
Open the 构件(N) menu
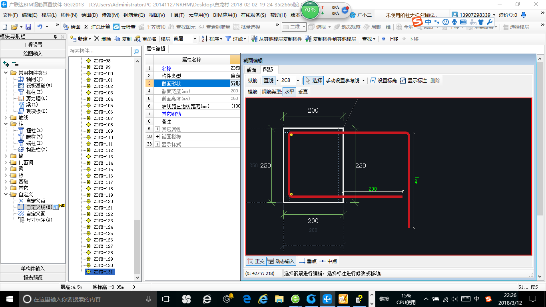pos(69,15)
